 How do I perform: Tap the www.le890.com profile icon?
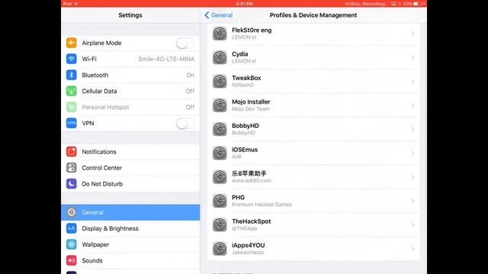coord(220,177)
